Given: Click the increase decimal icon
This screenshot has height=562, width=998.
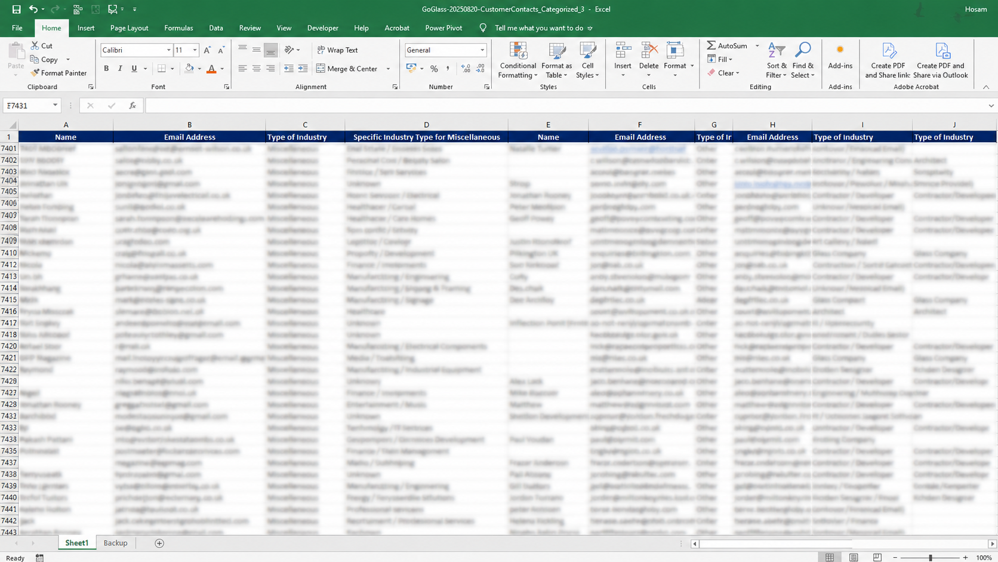Looking at the screenshot, I should click(466, 69).
